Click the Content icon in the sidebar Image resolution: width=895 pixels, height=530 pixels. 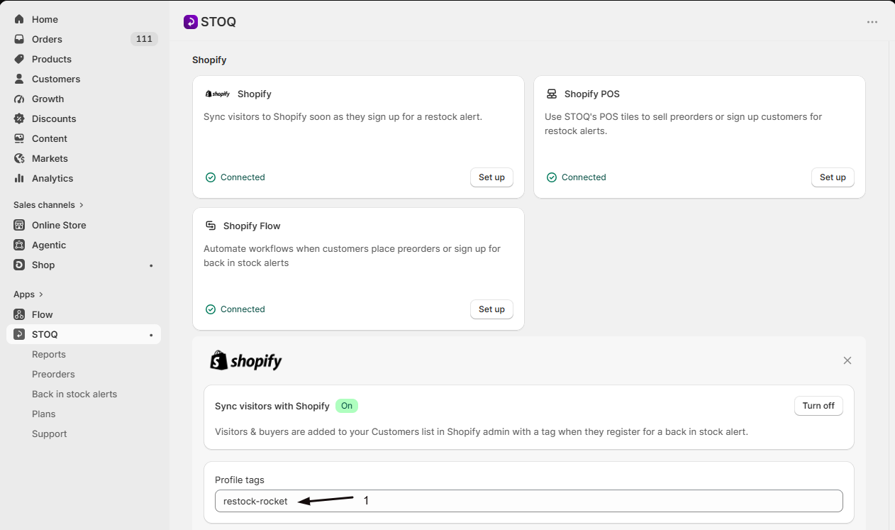(19, 138)
